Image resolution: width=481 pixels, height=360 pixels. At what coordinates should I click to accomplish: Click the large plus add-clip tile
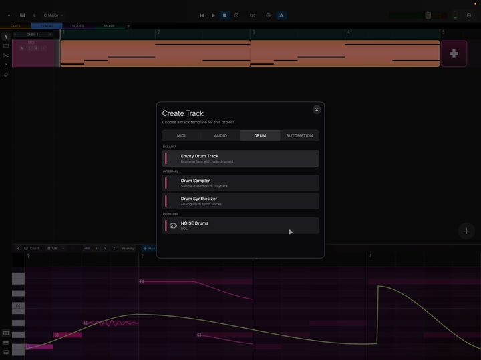coord(454,53)
